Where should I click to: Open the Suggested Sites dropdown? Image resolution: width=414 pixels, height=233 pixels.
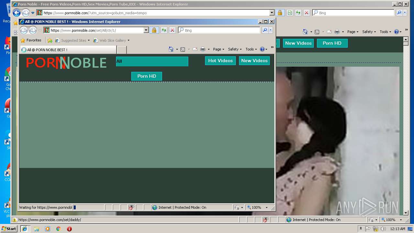point(89,40)
